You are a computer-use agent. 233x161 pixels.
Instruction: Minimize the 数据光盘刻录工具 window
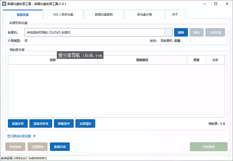point(205,4)
